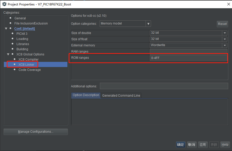Viewport: 232px width, 151px height.
Task: Click the Manage Configurations button
Action: click(36, 132)
